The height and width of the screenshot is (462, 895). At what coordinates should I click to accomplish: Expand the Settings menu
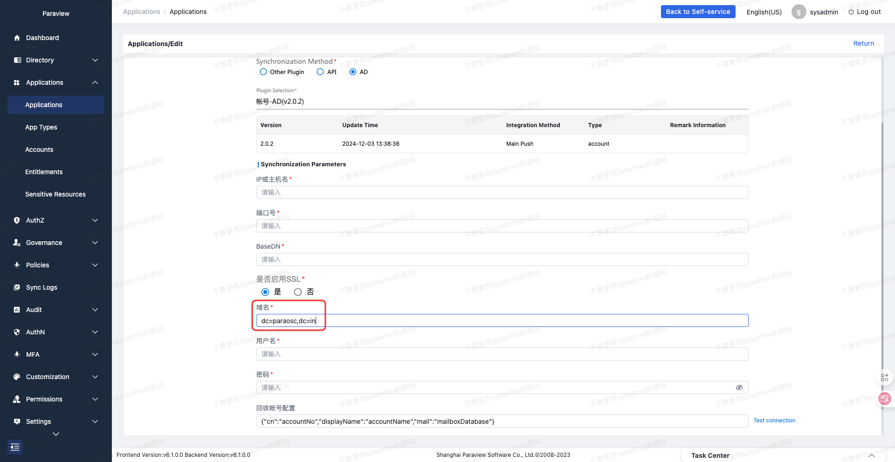click(x=56, y=421)
